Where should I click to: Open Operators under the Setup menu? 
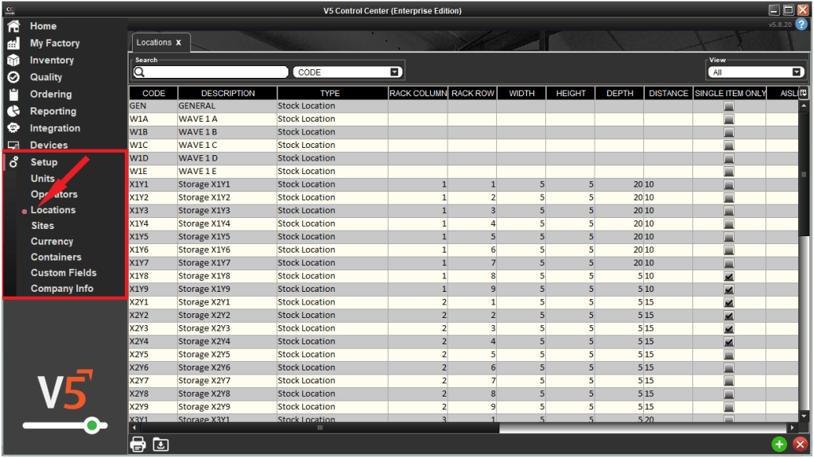point(56,193)
